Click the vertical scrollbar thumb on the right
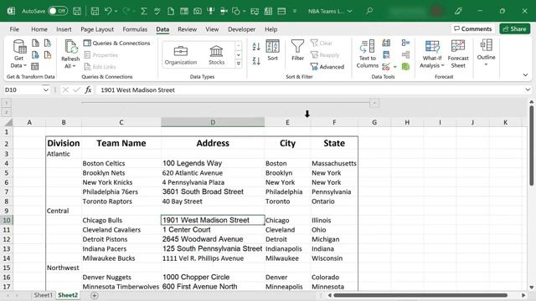Viewport: 536px width, 301px height. pos(531,145)
